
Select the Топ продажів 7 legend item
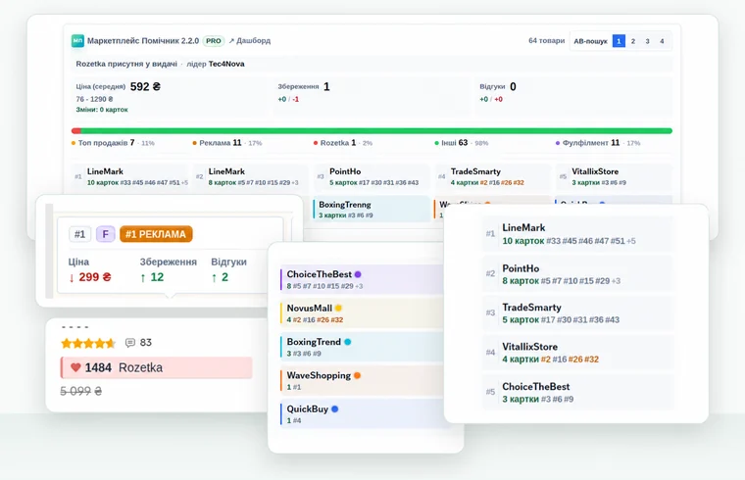(x=113, y=143)
